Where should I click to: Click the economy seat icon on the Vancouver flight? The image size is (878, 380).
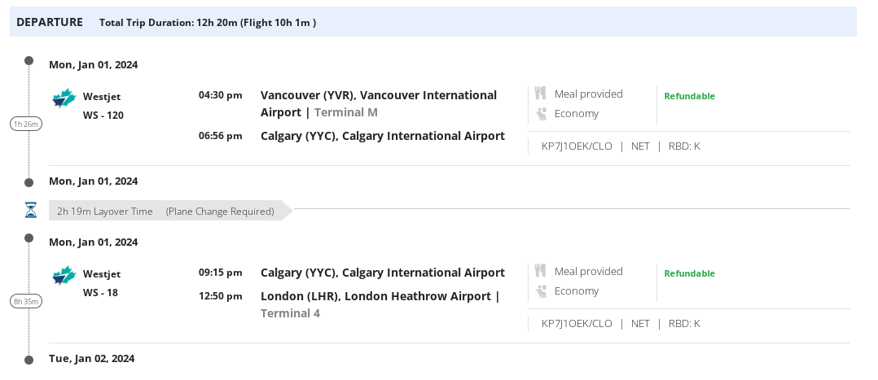coord(541,114)
